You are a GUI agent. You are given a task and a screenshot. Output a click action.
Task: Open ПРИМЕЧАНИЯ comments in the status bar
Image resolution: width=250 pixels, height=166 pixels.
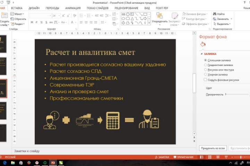coord(183,157)
